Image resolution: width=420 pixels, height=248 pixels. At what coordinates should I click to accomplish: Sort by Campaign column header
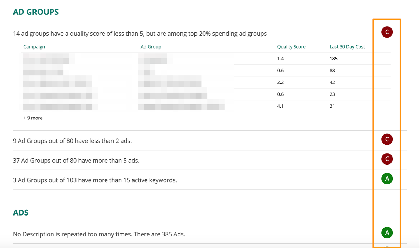(x=34, y=47)
